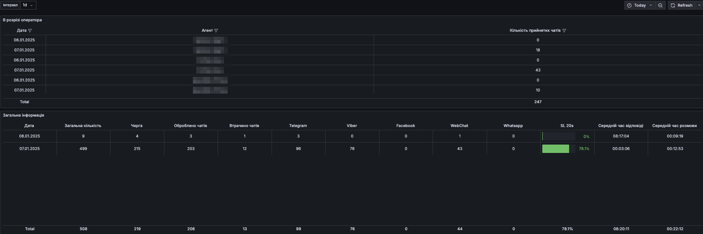Open the Today time range picker
This screenshot has width=703, height=234.
pyautogui.click(x=639, y=5)
